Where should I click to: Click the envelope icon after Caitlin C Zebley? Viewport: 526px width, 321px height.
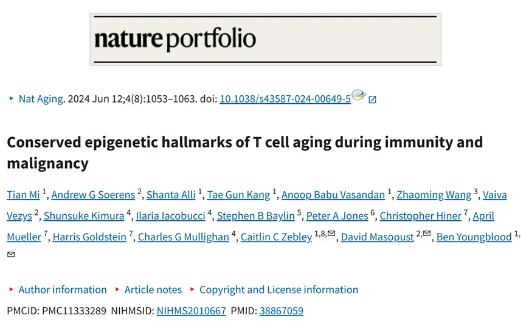(x=331, y=233)
